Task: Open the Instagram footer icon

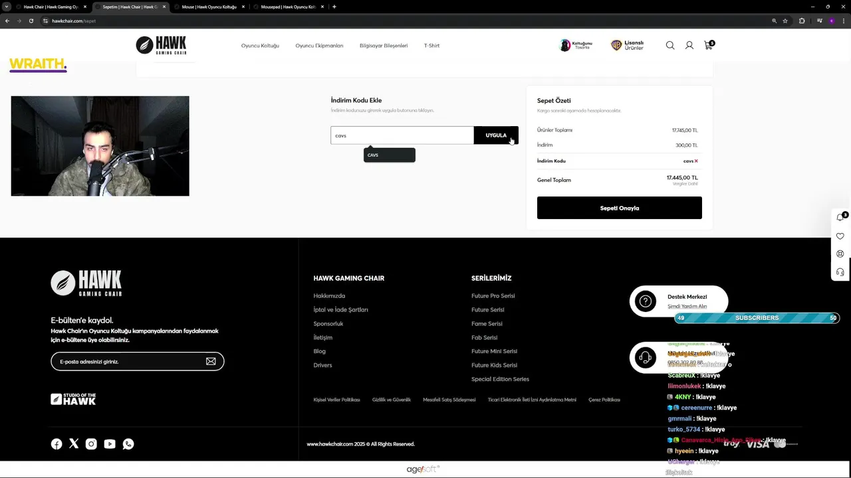Action: (x=91, y=444)
